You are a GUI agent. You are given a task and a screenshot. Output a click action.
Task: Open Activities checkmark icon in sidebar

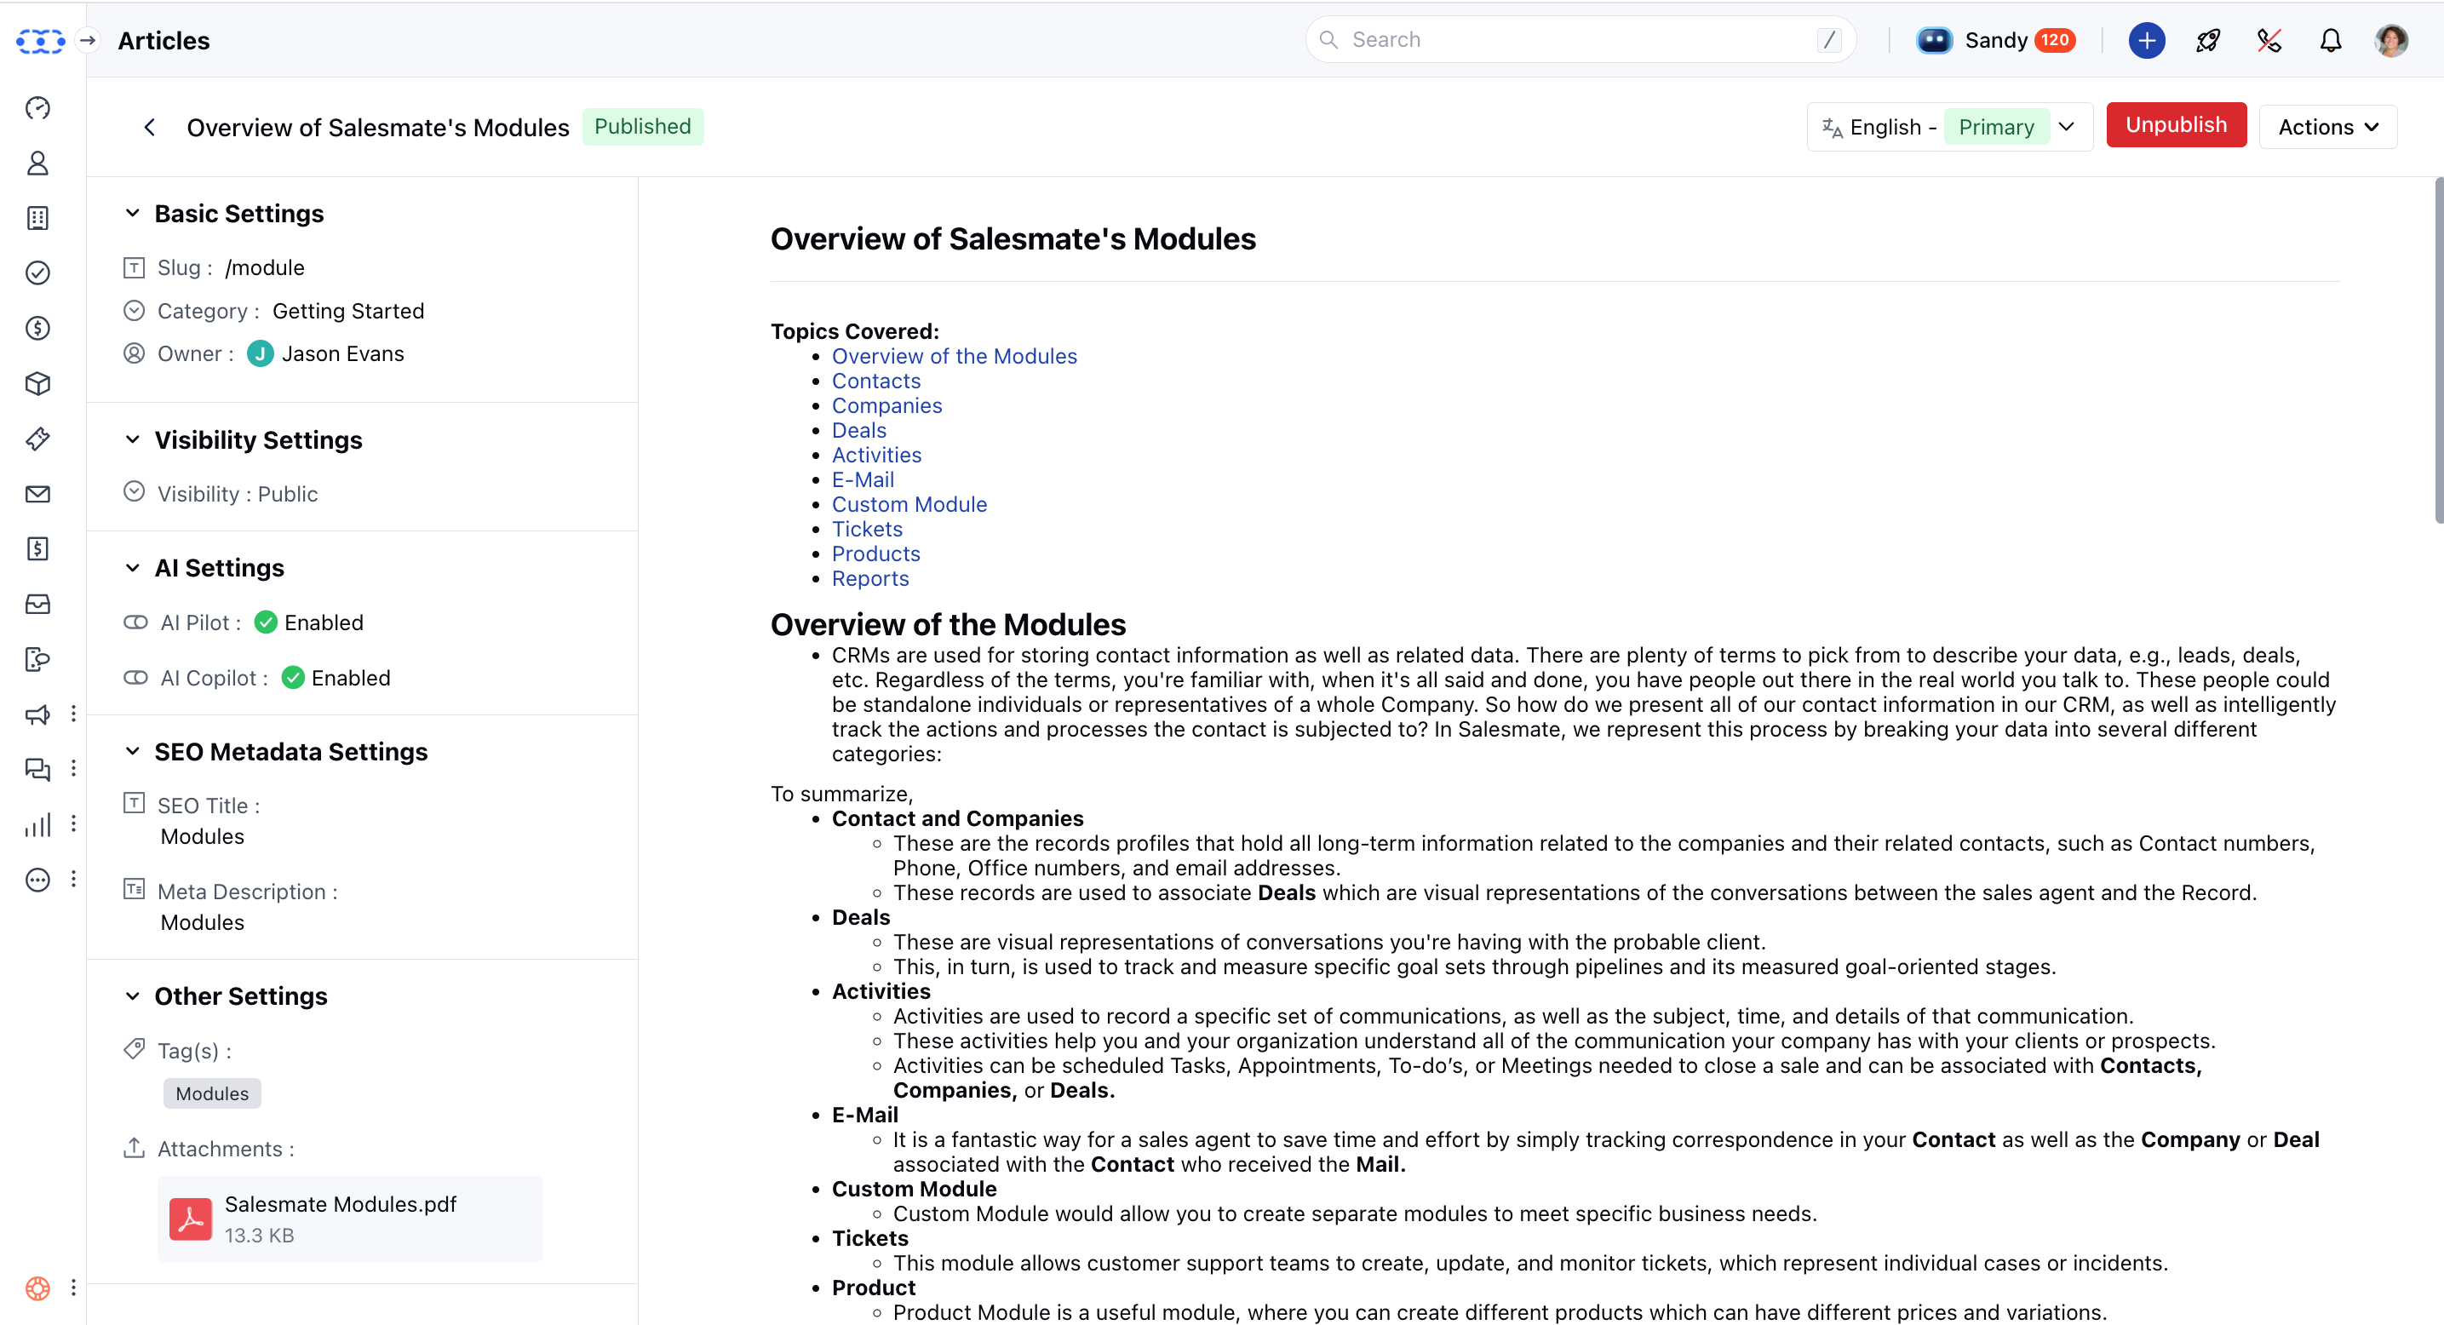38,273
